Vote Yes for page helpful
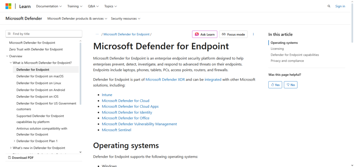The height and width of the screenshot is (167, 354). pos(275,85)
